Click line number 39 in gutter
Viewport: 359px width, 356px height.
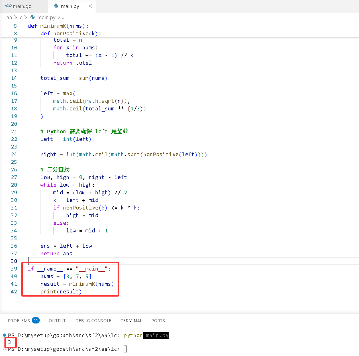(14, 269)
